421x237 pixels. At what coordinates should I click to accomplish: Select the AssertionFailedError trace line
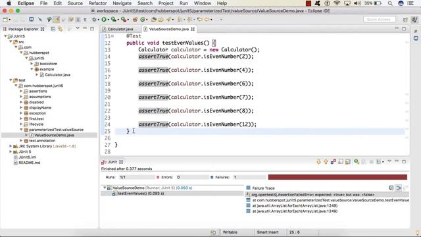(x=313, y=195)
